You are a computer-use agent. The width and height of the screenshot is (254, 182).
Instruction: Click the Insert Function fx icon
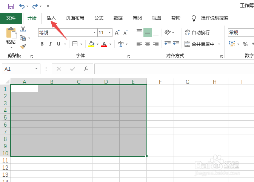[86, 69]
